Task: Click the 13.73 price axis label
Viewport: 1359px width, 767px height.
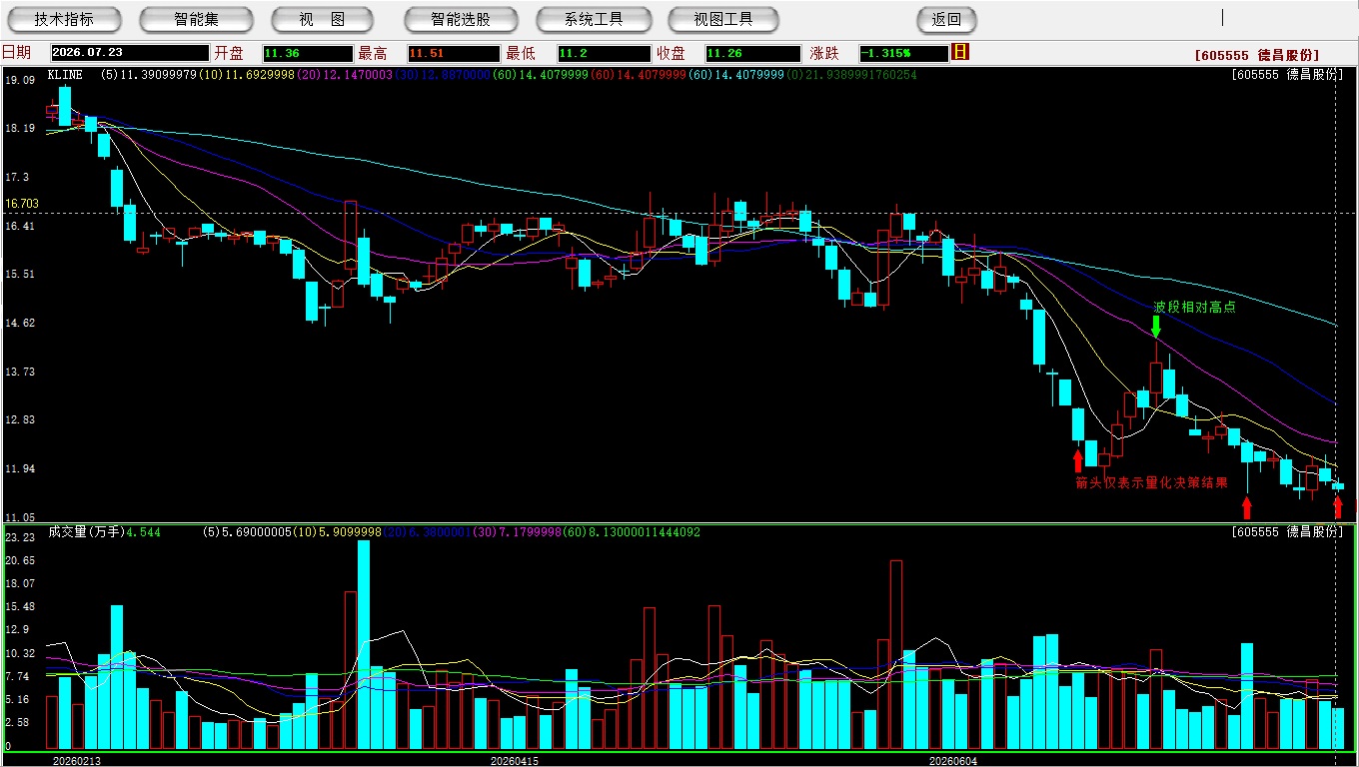Action: [x=20, y=372]
